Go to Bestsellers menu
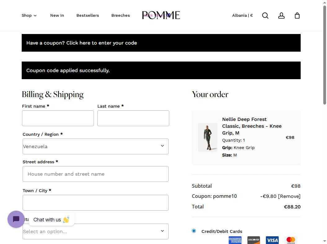 [x=88, y=15]
